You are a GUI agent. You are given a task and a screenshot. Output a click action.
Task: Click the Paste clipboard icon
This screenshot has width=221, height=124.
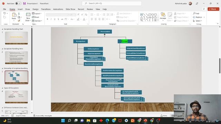[x=14, y=15]
